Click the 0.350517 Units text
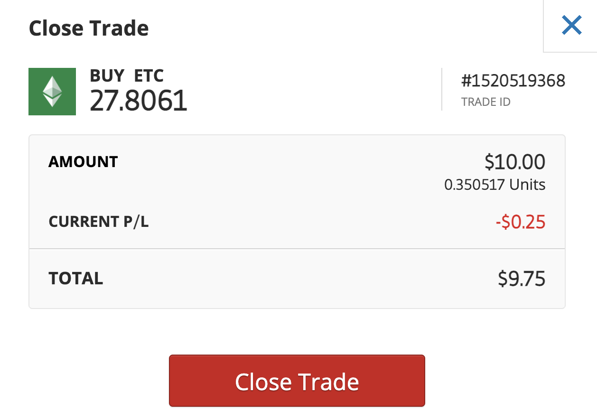597x412 pixels. click(x=495, y=185)
